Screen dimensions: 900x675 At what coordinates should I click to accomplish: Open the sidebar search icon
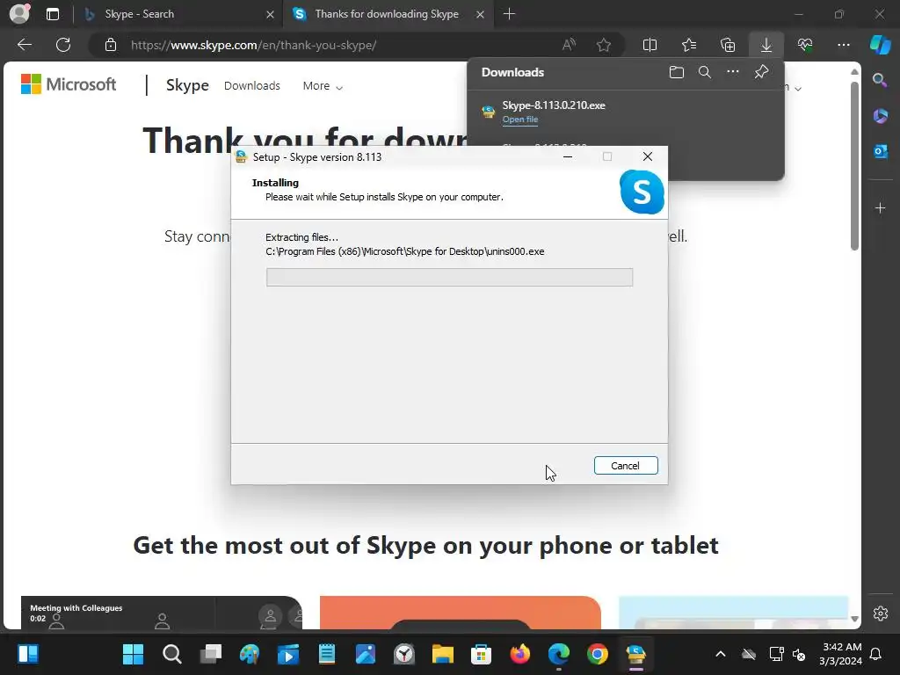(x=880, y=80)
